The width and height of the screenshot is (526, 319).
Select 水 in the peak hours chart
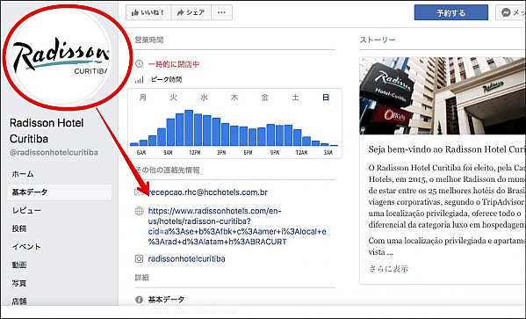coord(204,98)
